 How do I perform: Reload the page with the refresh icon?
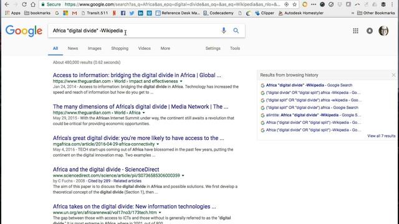point(24,4)
